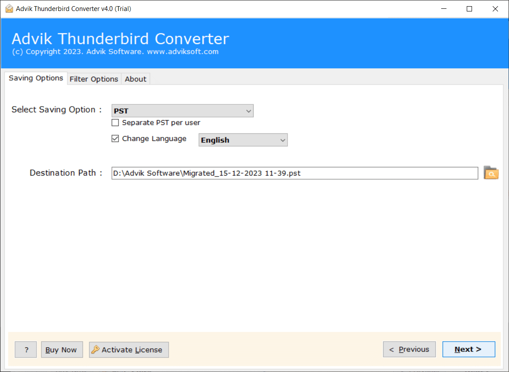Enable Separate PST per user checkbox
The image size is (509, 372).
pyautogui.click(x=115, y=123)
